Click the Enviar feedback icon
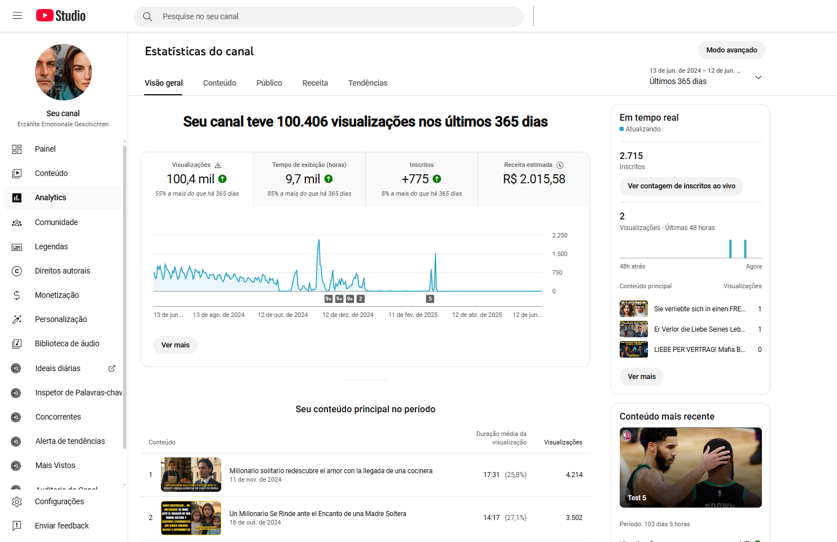 pyautogui.click(x=17, y=526)
